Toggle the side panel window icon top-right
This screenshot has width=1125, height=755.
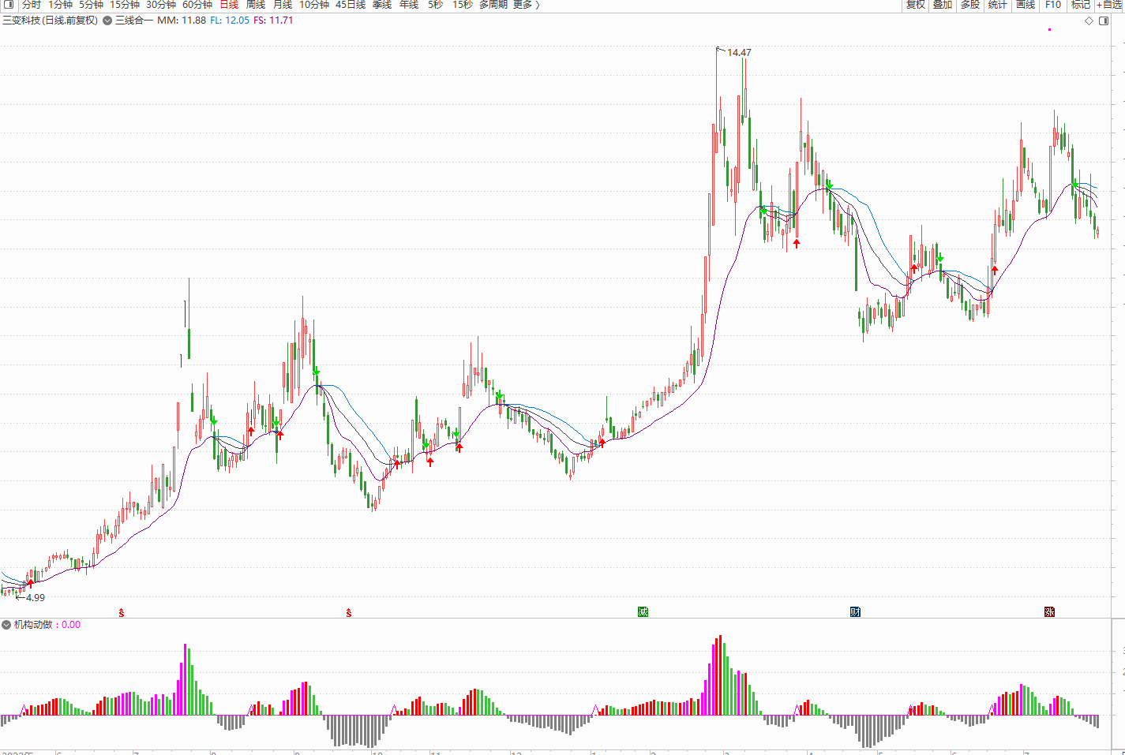[1104, 21]
